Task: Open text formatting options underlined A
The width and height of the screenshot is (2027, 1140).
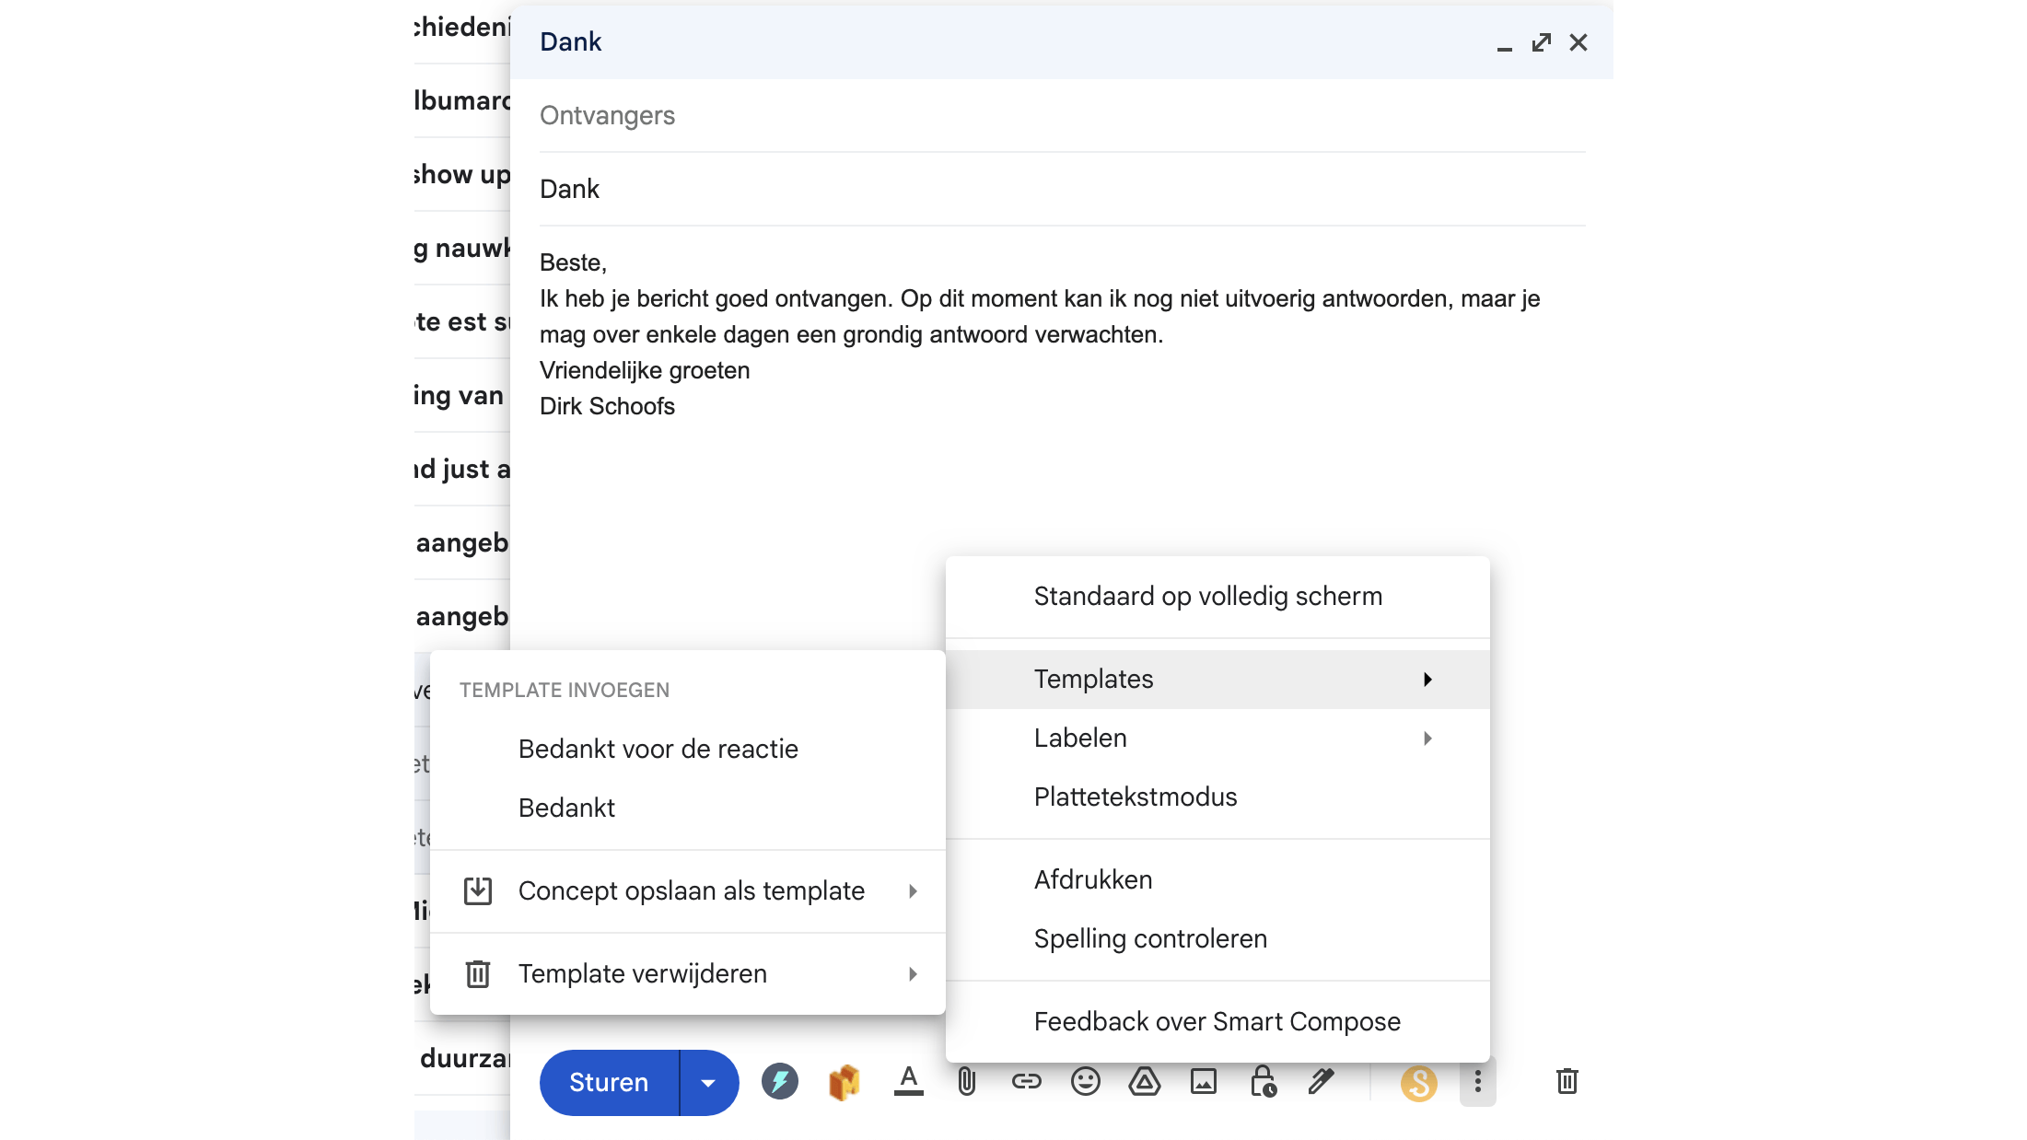Action: pyautogui.click(x=908, y=1081)
